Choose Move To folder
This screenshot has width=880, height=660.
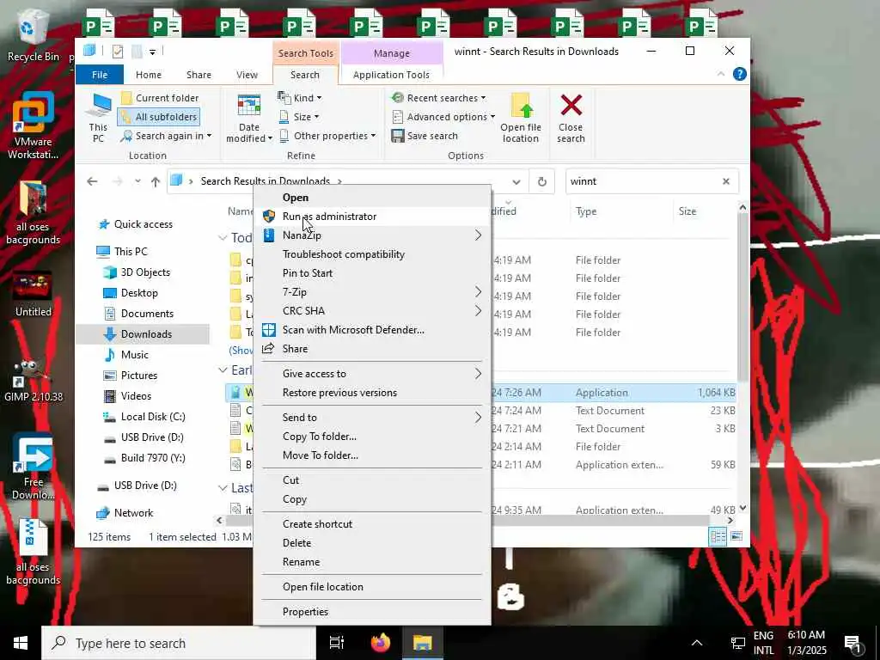pos(373,455)
